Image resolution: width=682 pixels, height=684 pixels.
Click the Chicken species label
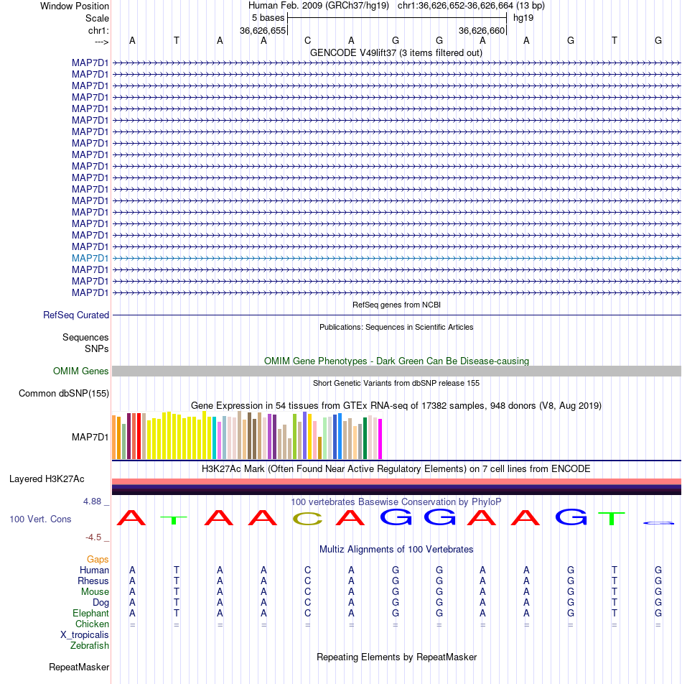click(x=92, y=624)
